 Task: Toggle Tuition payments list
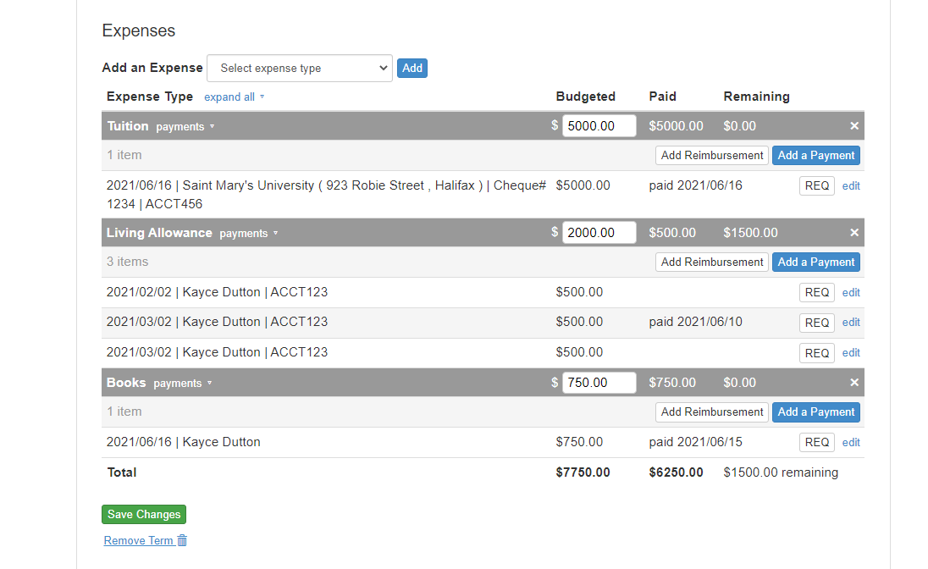[185, 127]
